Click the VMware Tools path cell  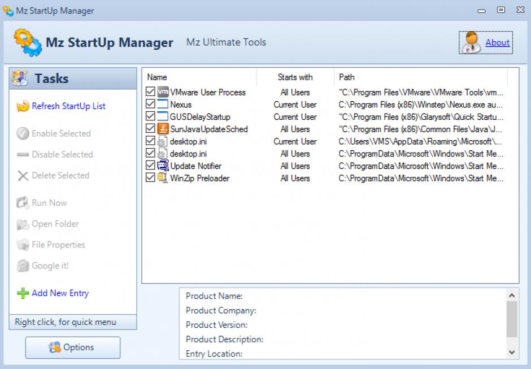pos(421,92)
